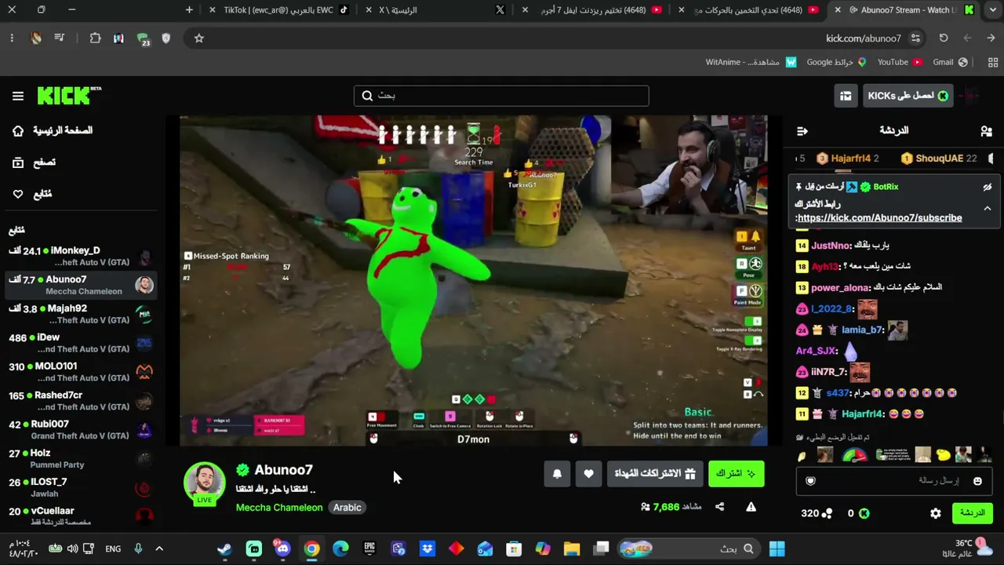Click the Arabic language tag
Screen dimensions: 1004x565
347,508
